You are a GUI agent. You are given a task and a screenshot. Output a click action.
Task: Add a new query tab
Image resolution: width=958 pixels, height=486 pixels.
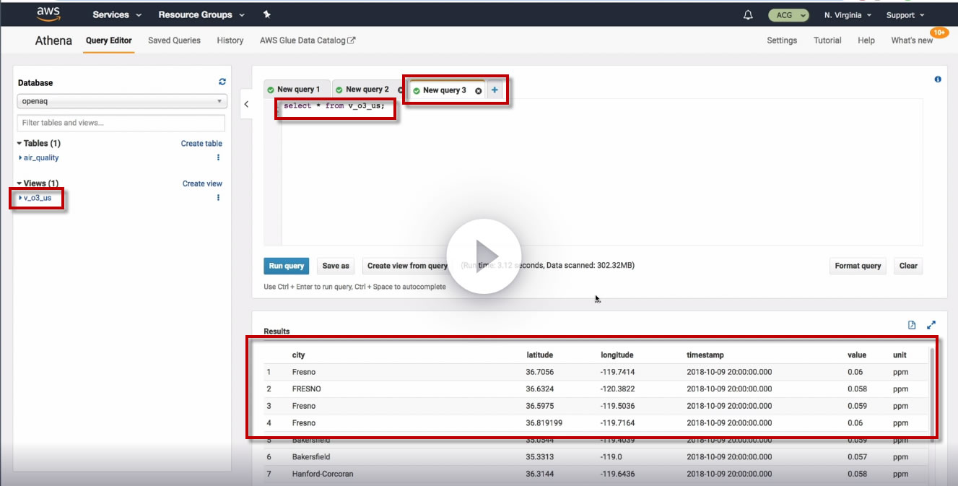pos(495,90)
